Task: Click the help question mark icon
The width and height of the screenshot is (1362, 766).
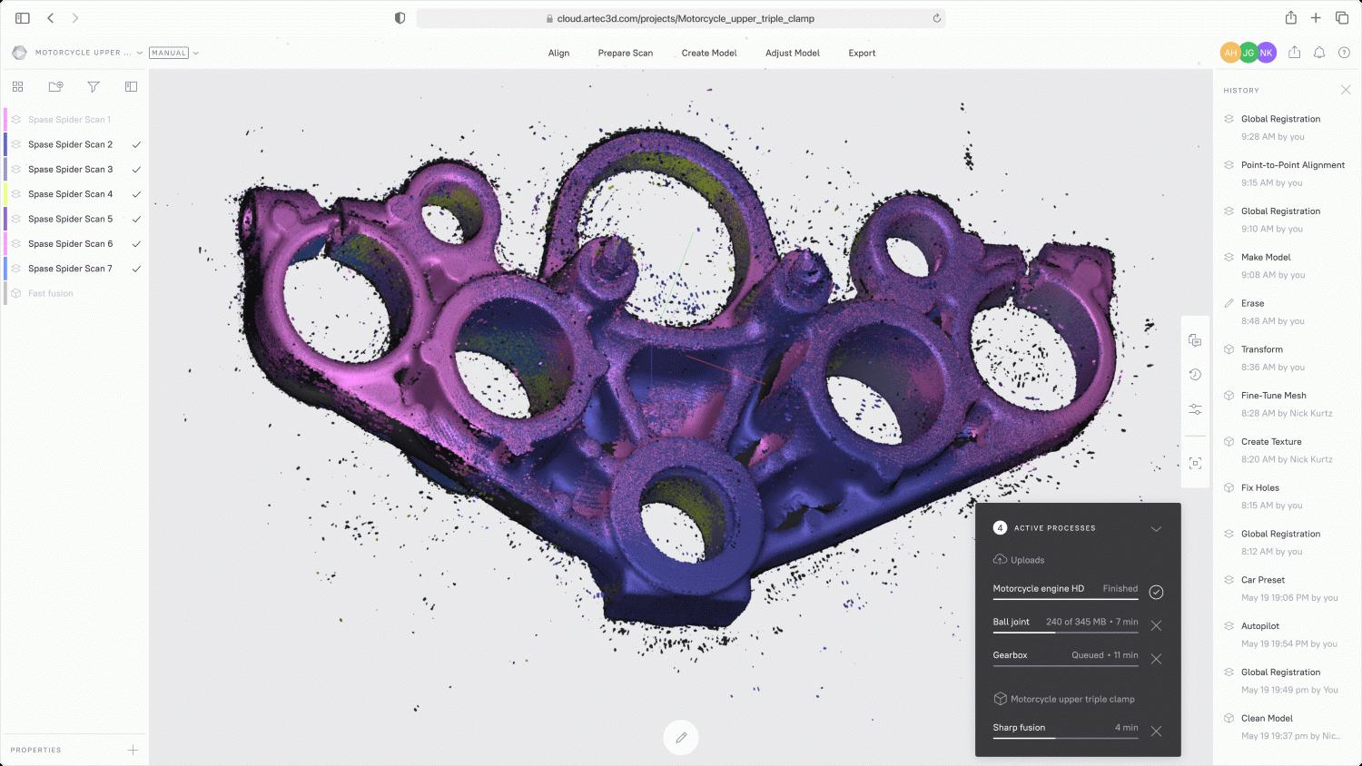Action: [1344, 53]
